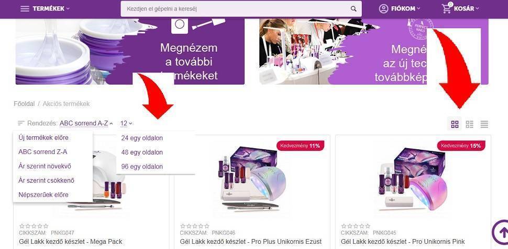This screenshot has height=249, width=508.
Task: Open Gél Lakk Pro Unikornis Pink product
Action: point(403,242)
